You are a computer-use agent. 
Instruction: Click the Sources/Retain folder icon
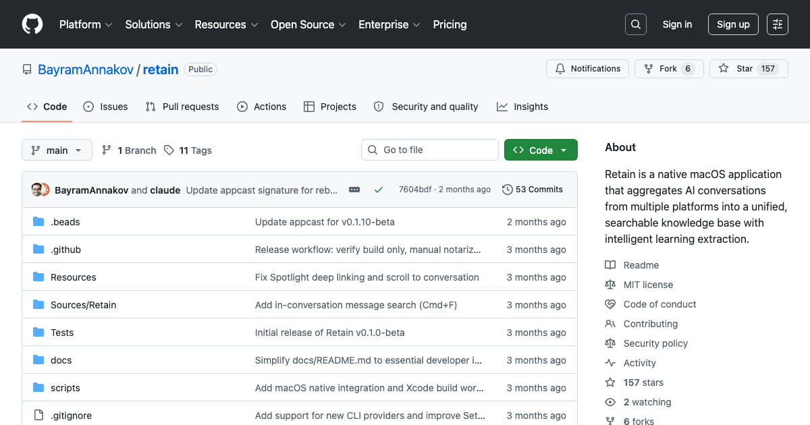[38, 305]
